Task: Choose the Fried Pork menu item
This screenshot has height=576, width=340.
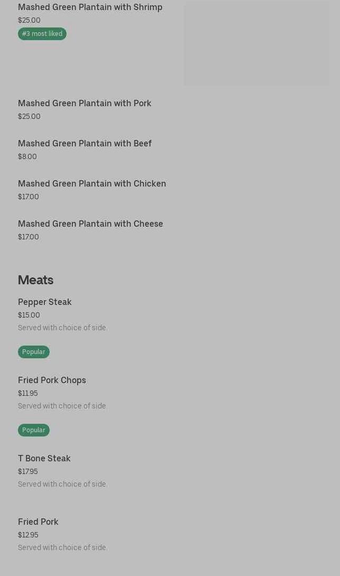Action: click(x=38, y=522)
